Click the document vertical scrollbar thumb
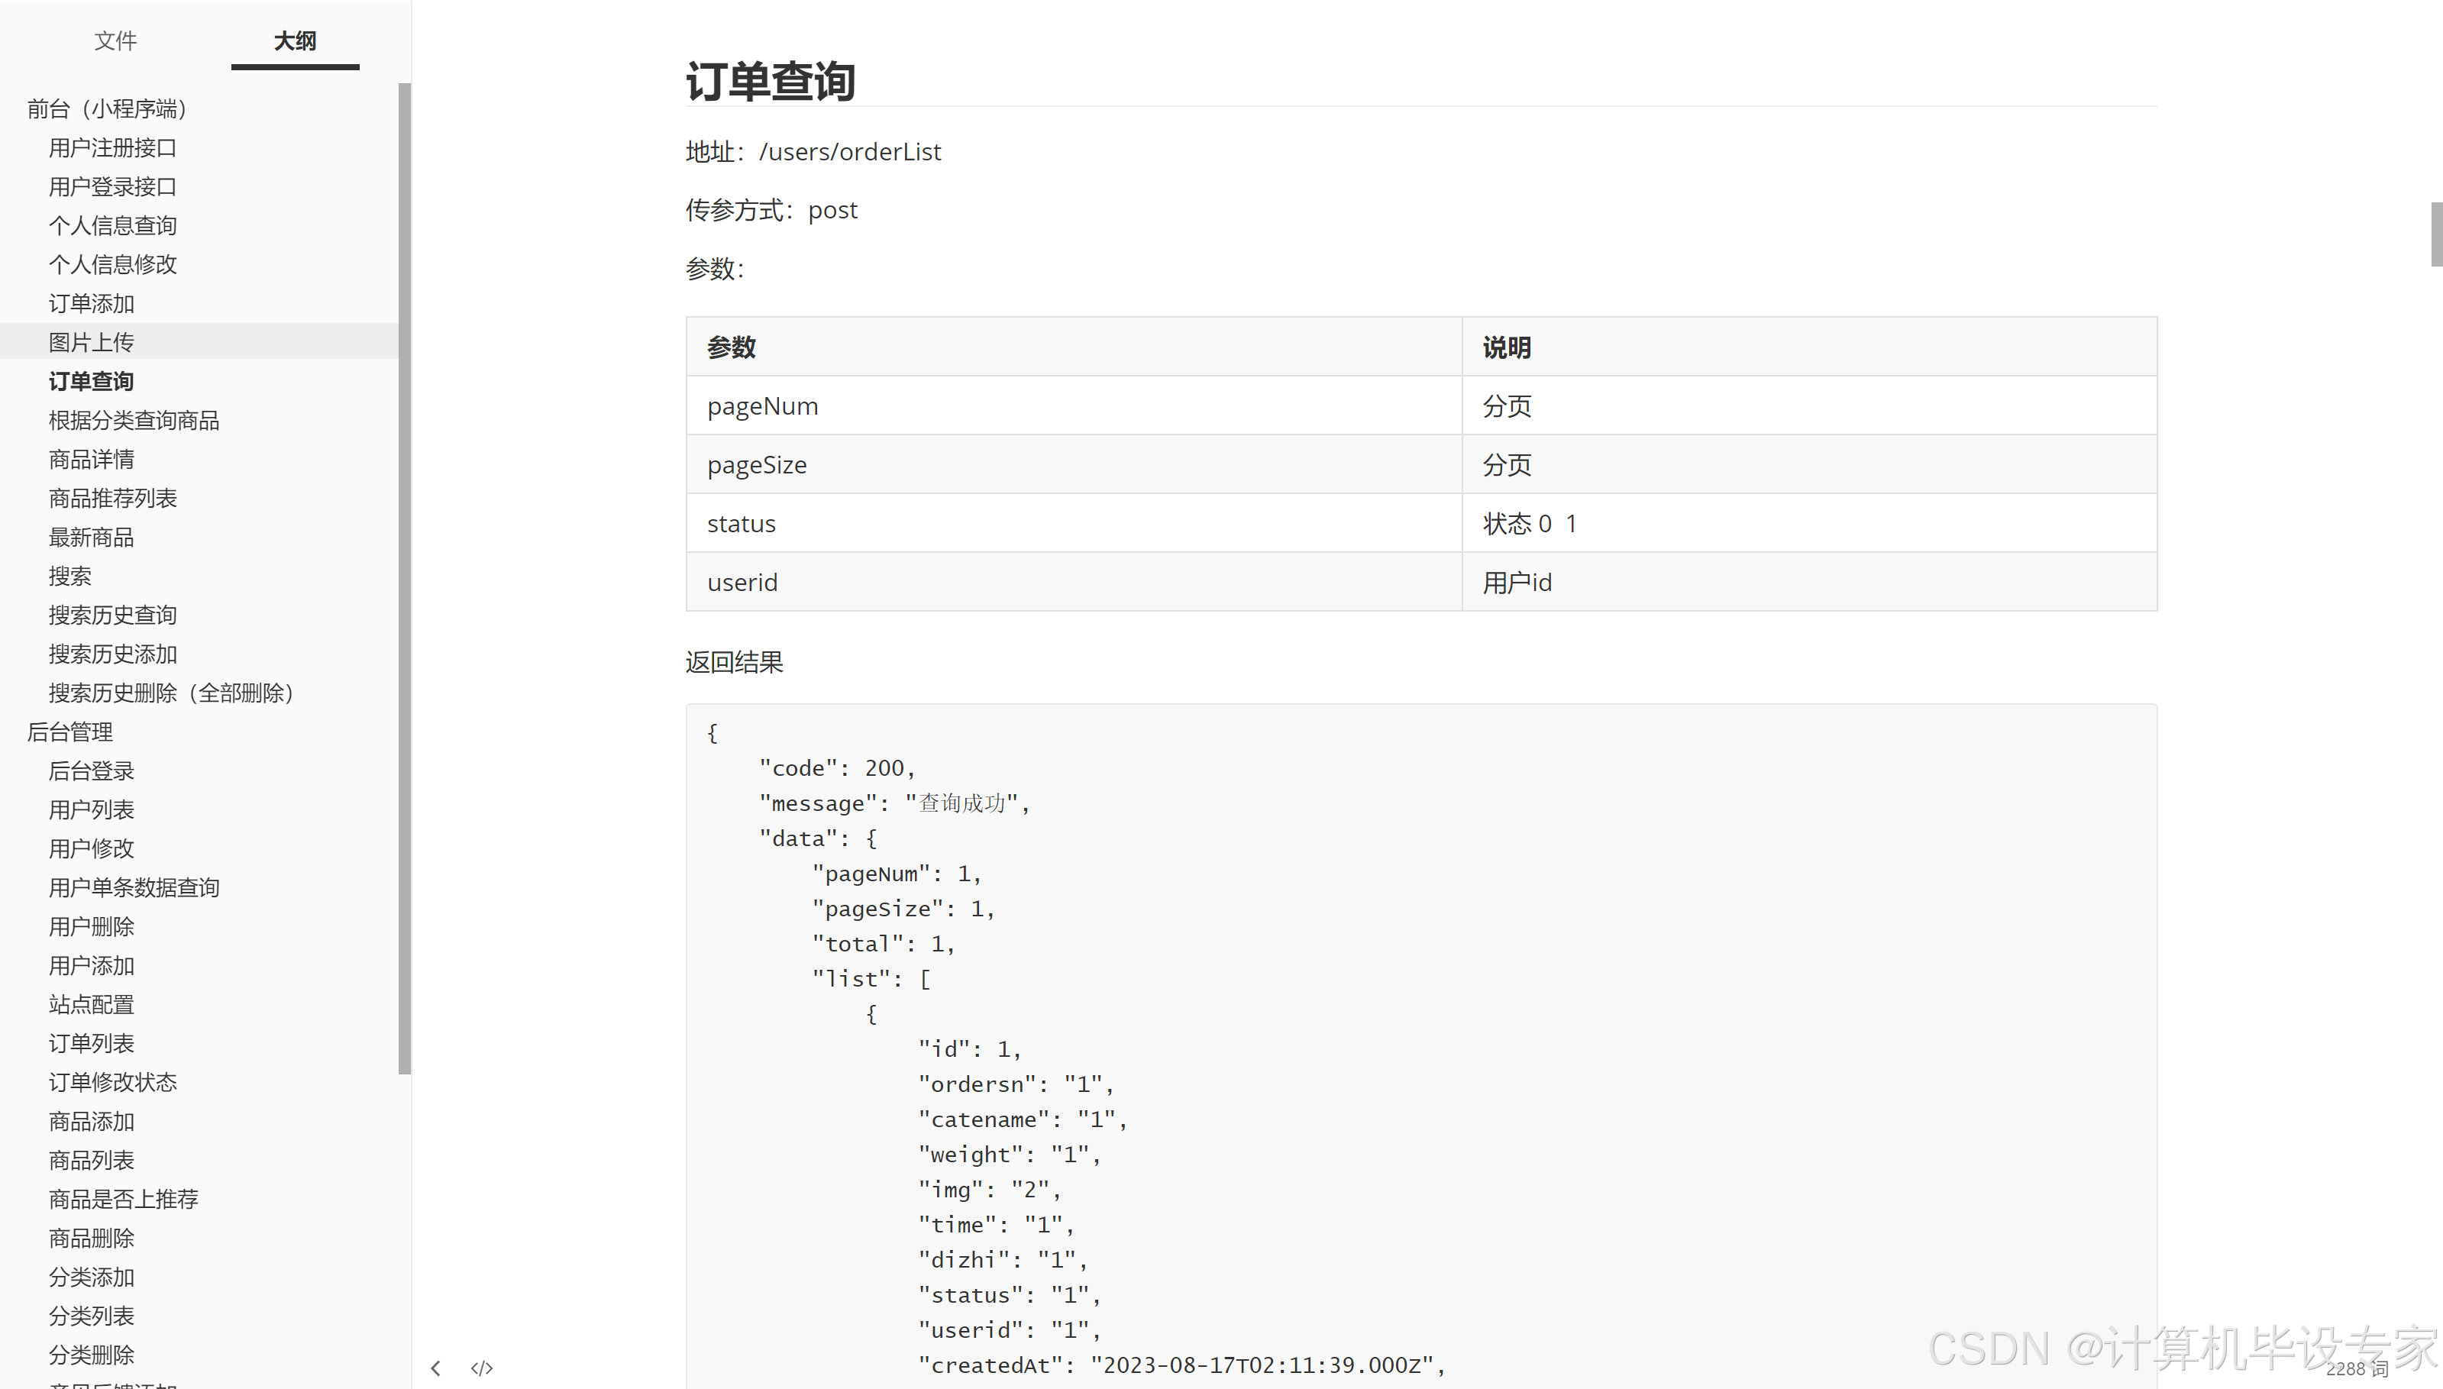The height and width of the screenshot is (1389, 2443). 2436,234
